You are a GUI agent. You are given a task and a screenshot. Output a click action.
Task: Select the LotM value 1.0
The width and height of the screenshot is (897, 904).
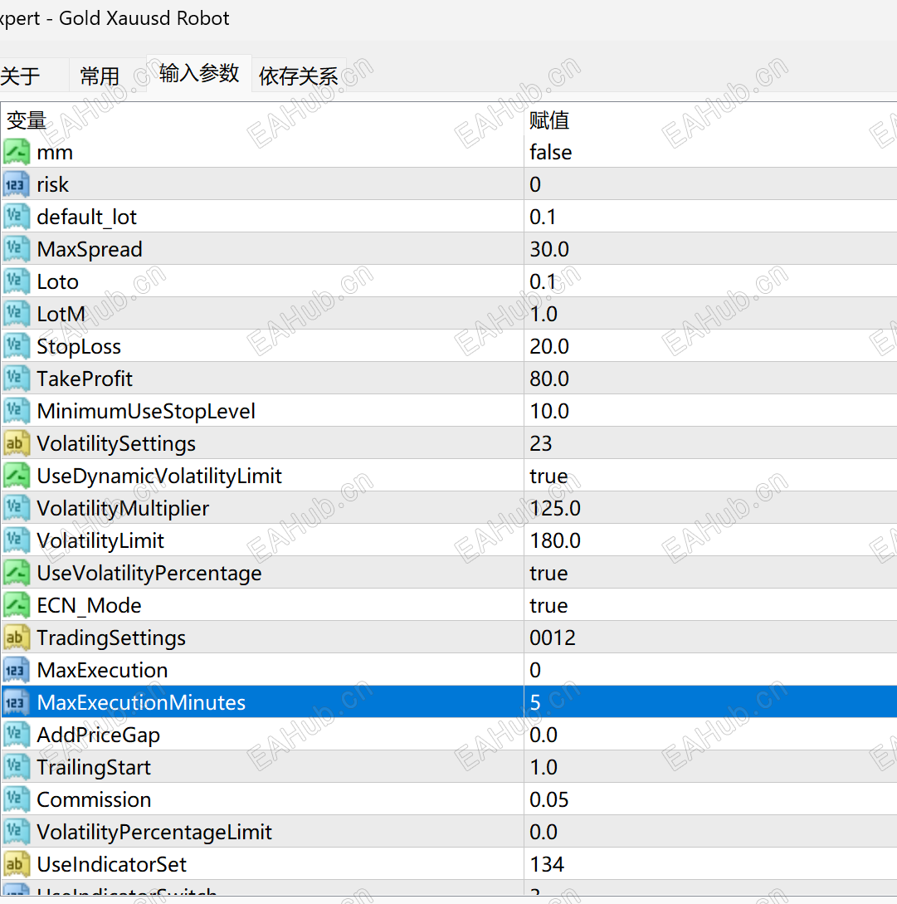click(543, 314)
